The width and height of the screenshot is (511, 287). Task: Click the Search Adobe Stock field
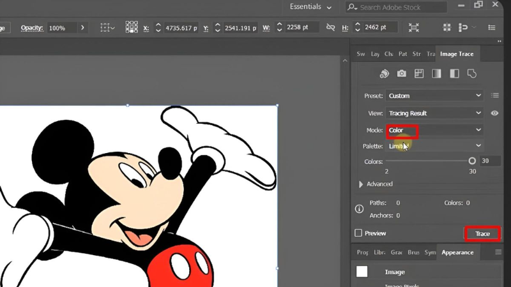tap(396, 7)
